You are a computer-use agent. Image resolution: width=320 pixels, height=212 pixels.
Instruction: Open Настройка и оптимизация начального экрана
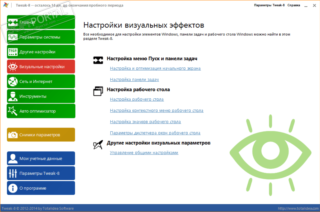pyautogui.click(x=155, y=68)
